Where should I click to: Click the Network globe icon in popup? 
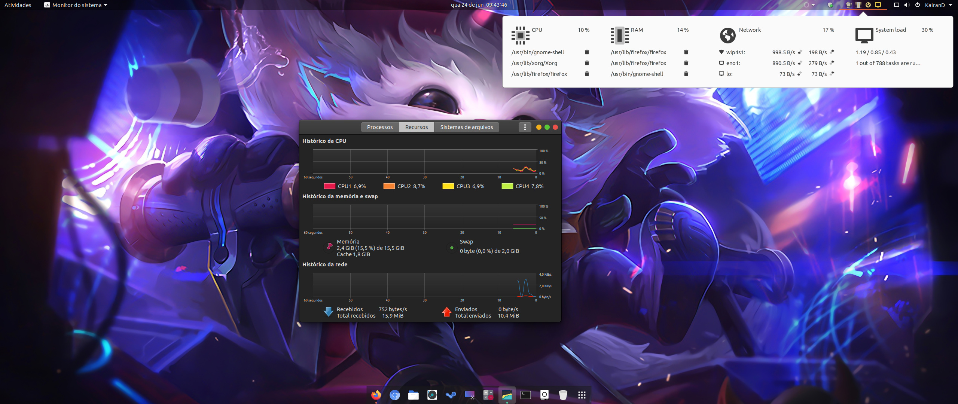pos(727,36)
